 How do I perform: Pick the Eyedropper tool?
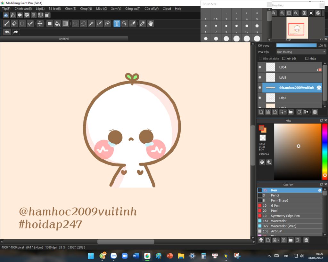coord(143,24)
